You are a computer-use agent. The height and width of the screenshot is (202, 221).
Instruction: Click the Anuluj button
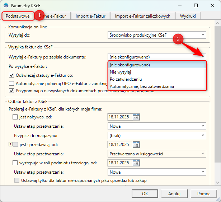[x=174, y=194]
